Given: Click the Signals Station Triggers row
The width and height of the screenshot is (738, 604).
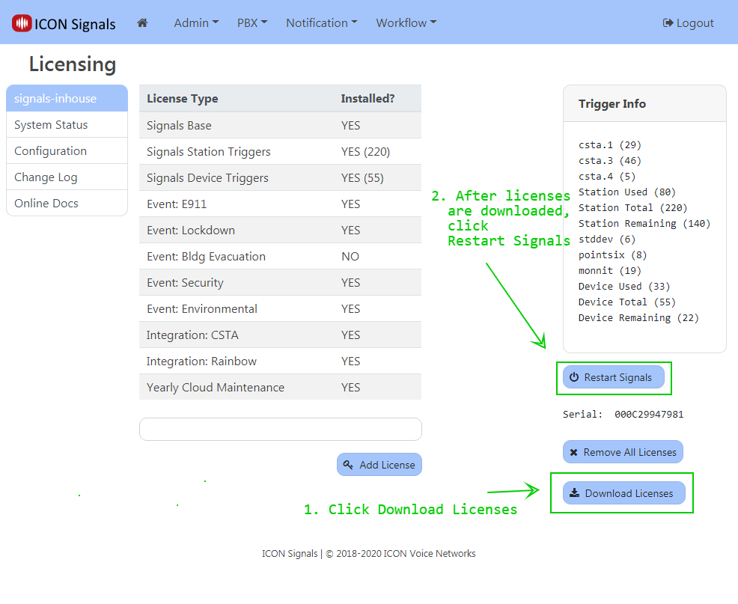Looking at the screenshot, I should pyautogui.click(x=280, y=152).
